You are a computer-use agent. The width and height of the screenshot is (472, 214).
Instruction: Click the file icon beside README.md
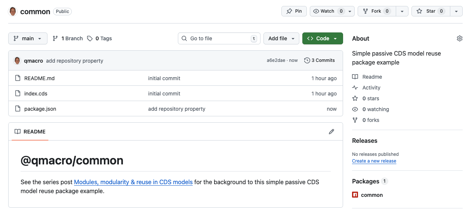click(x=18, y=78)
